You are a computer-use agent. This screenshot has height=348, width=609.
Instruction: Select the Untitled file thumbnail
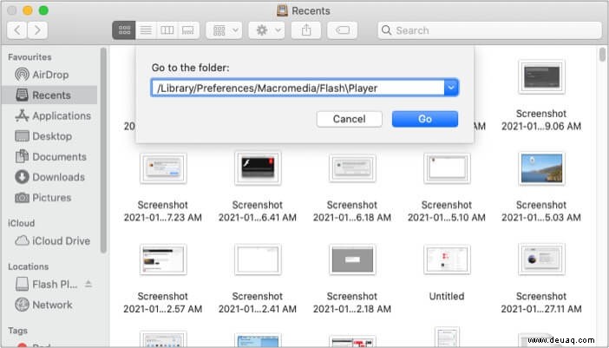(447, 259)
